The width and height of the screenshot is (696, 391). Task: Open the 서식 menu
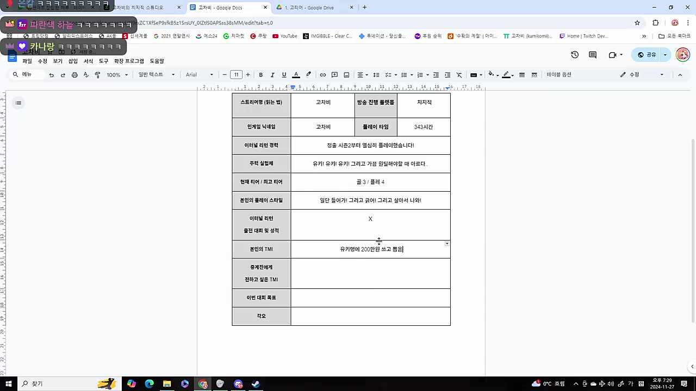88,61
